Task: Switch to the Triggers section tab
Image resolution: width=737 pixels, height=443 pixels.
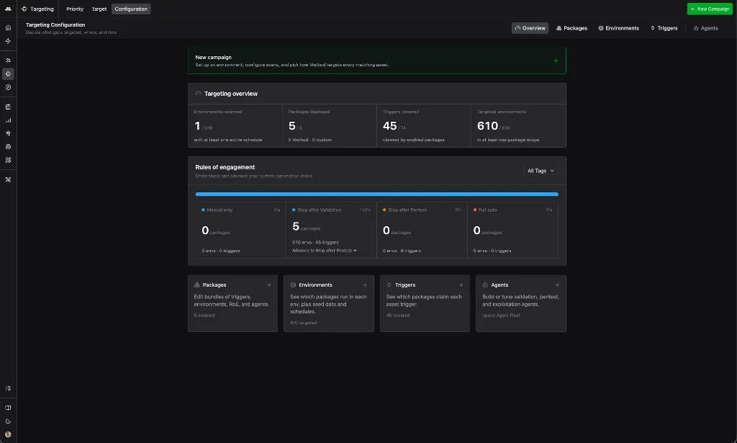Action: [x=664, y=28]
